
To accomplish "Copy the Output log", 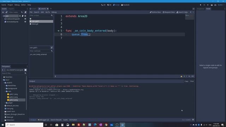I will tap(186, 81).
